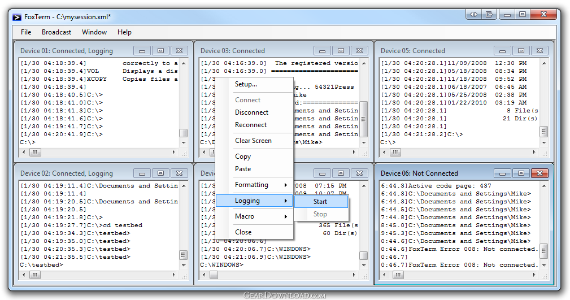Choose Setup... from the context menu
This screenshot has height=300, width=570.
254,84
